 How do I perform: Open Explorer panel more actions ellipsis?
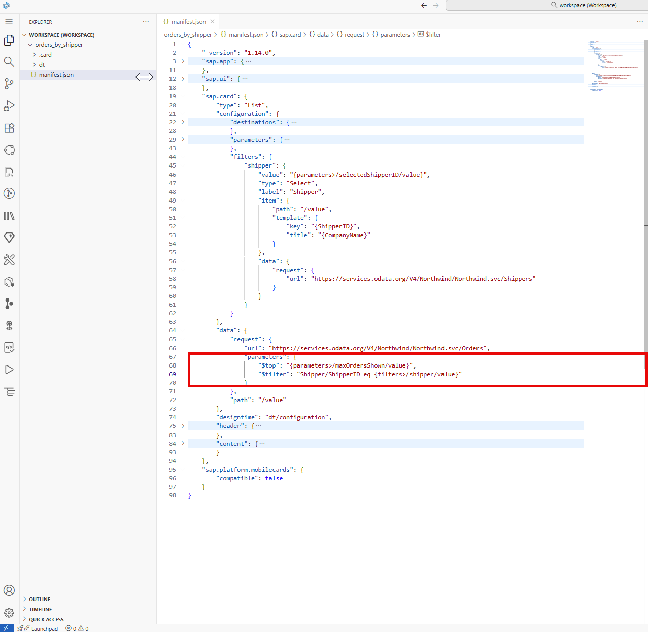point(146,21)
